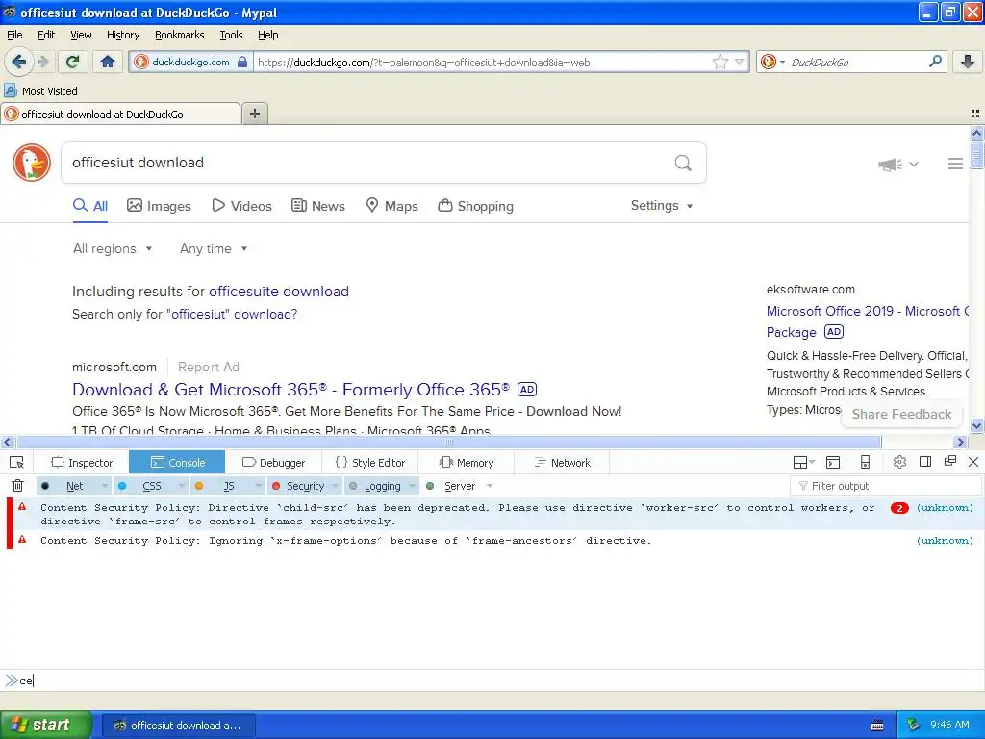The width and height of the screenshot is (985, 739).
Task: Open devtools settings gear
Action: click(x=899, y=462)
